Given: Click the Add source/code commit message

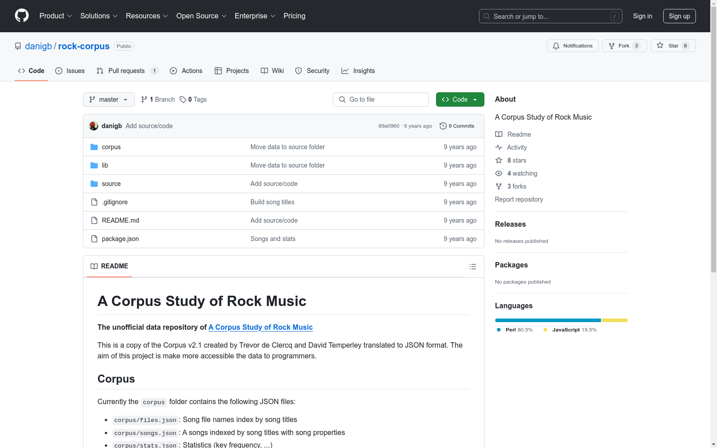Looking at the screenshot, I should pyautogui.click(x=149, y=126).
